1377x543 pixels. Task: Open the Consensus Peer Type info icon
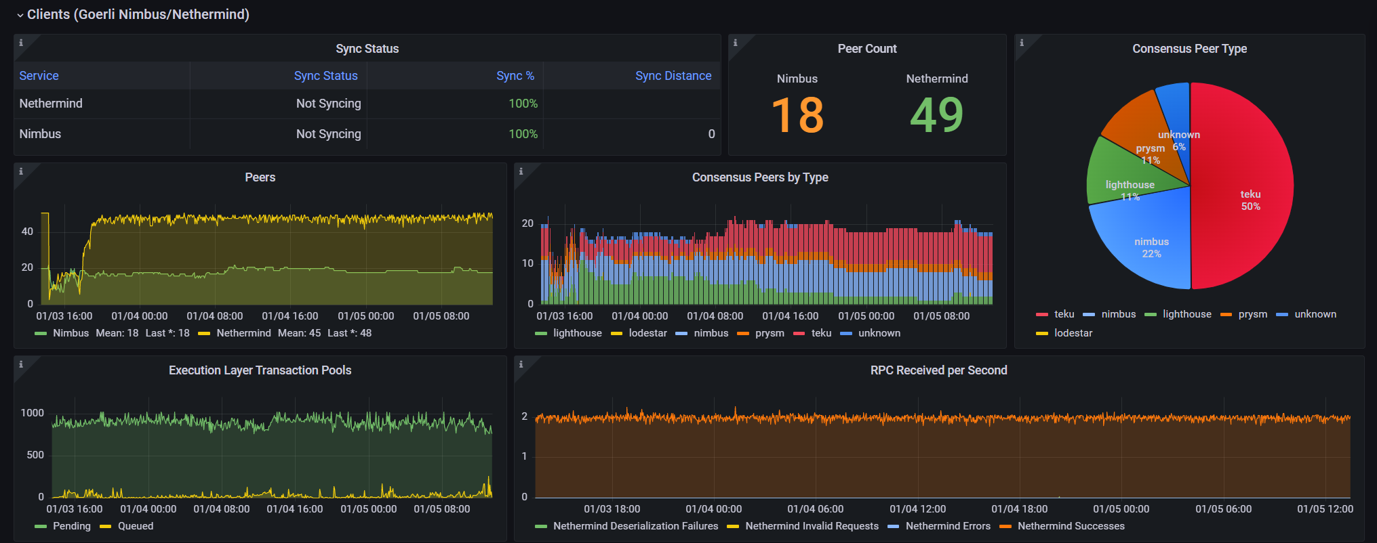click(1022, 43)
